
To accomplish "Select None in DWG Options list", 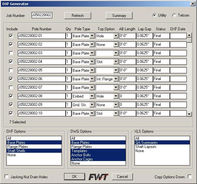I will click(x=98, y=163).
